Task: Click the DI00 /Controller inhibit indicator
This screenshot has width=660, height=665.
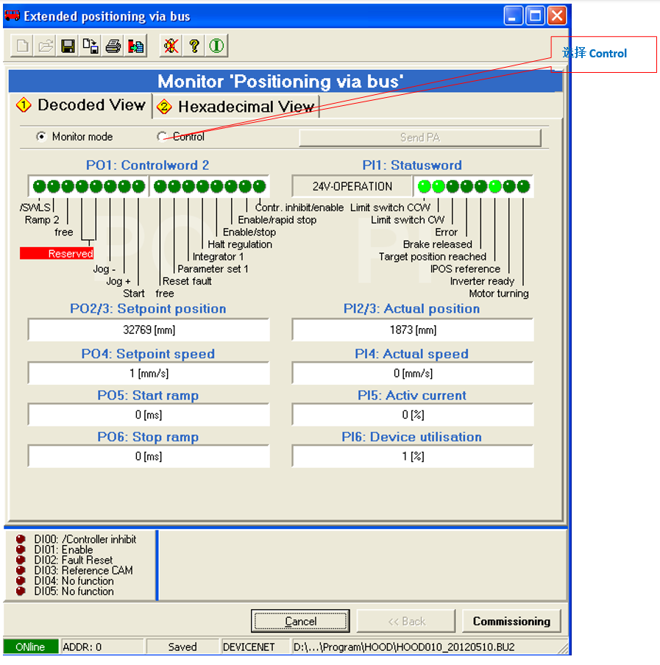Action: 21,539
